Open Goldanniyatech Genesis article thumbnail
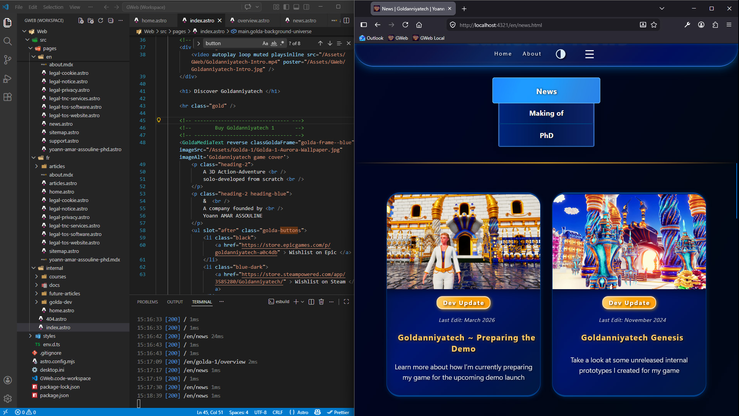739x416 pixels. pyautogui.click(x=629, y=241)
